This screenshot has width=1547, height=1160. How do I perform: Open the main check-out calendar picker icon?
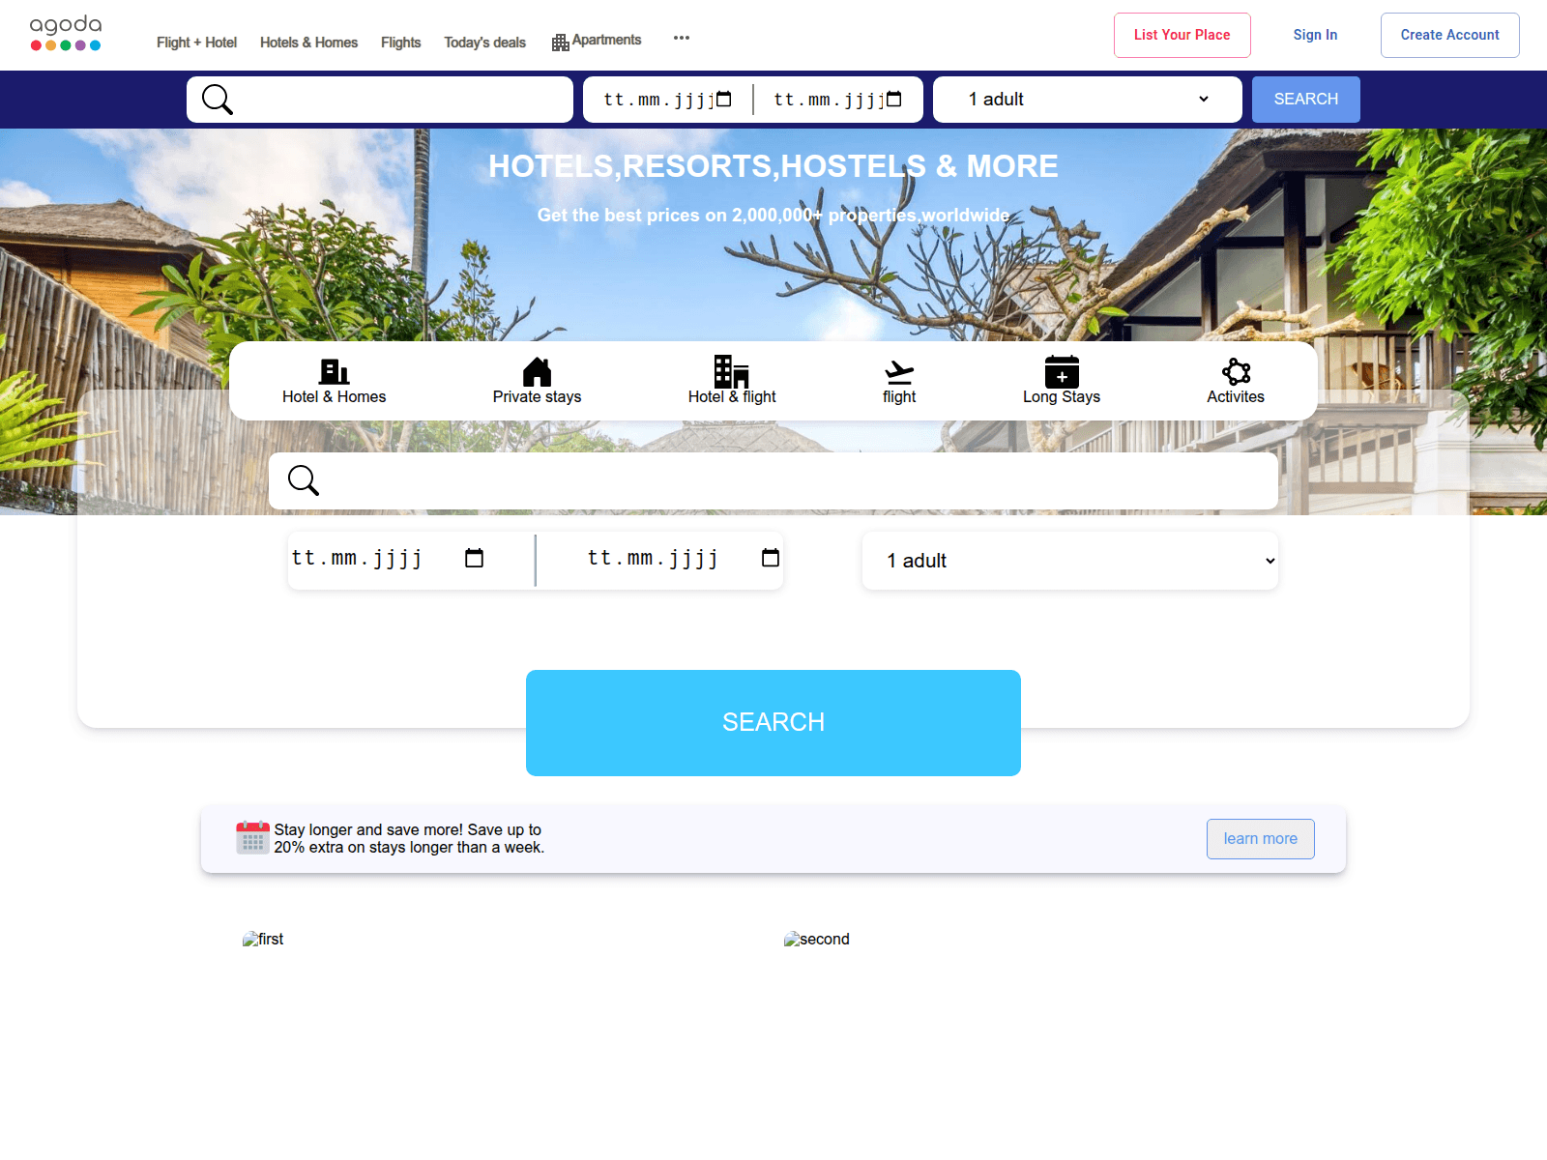coord(771,558)
